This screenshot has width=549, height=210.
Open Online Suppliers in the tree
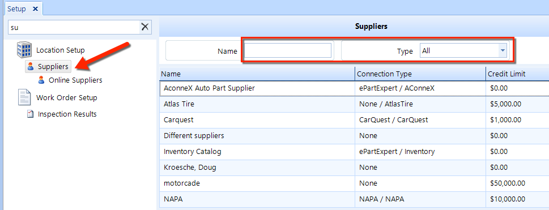75,80
